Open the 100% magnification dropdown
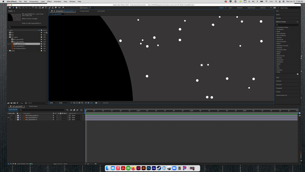This screenshot has height=172, width=305. 53,103
